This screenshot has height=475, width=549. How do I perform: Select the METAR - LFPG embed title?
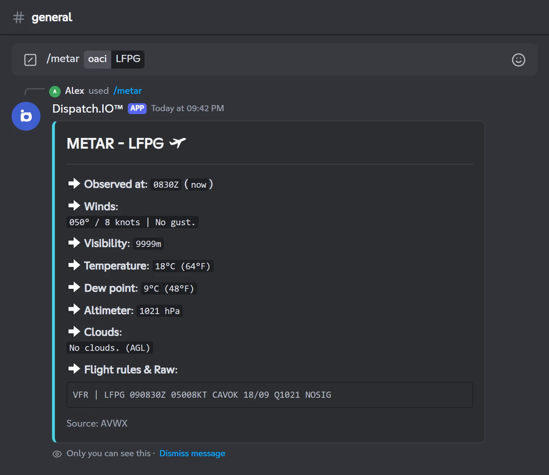click(115, 144)
